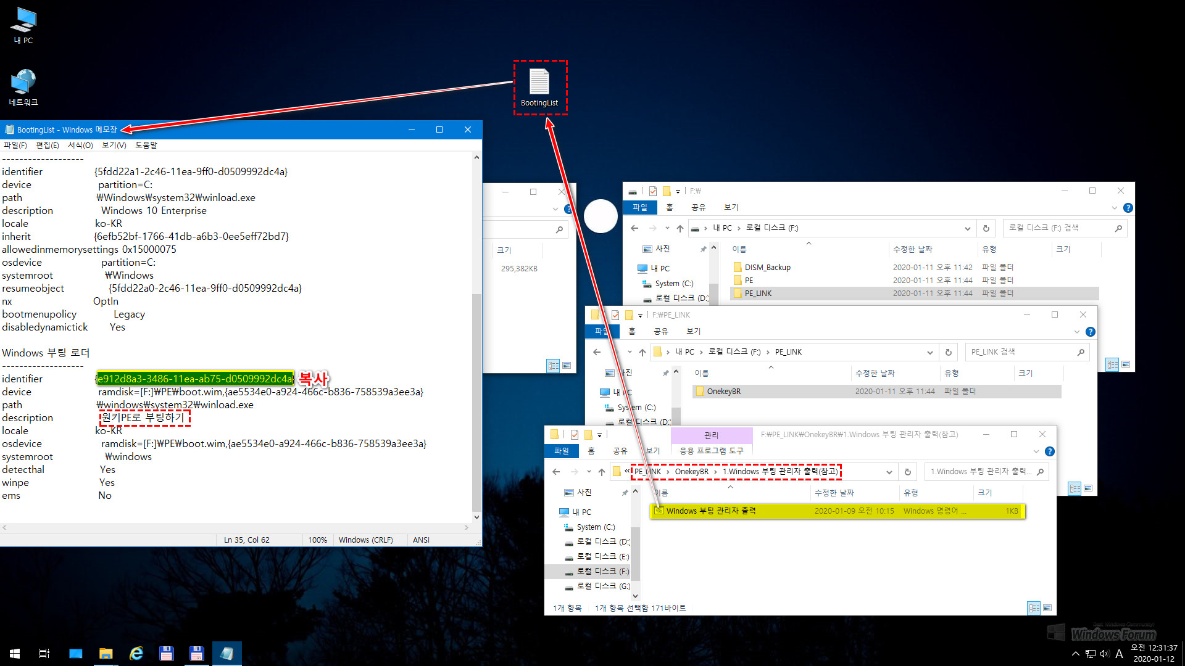The height and width of the screenshot is (666, 1185).
Task: Open the clock showing 오전 12:31:37
Action: [1154, 653]
